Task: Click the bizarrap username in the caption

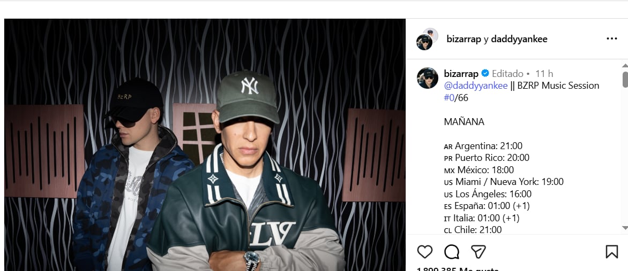Action: tap(461, 74)
